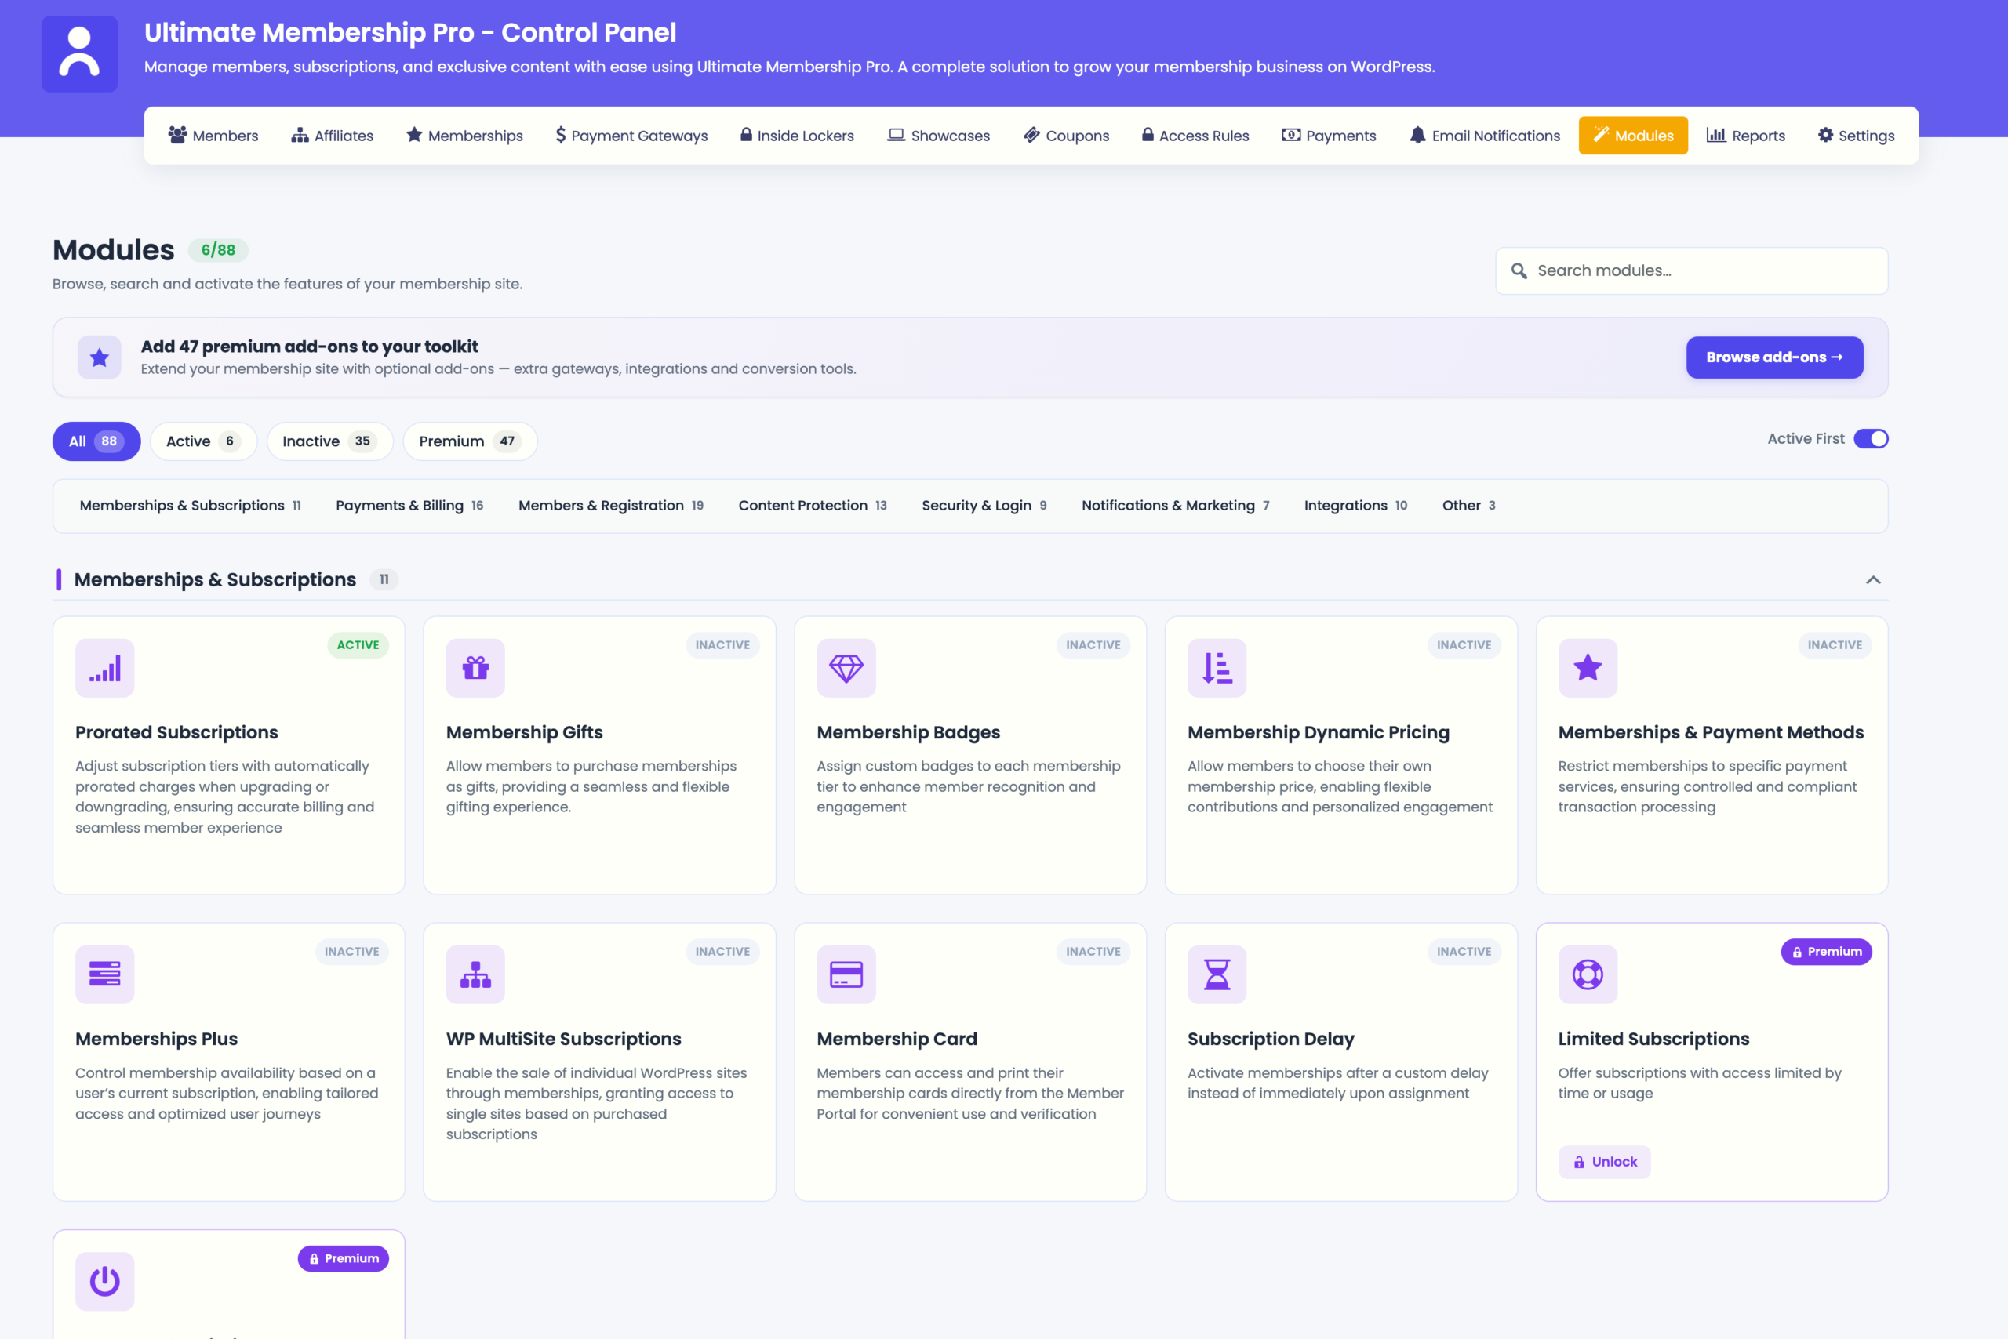This screenshot has height=1339, width=2008.
Task: Click Browse add-ons button
Action: pyautogui.click(x=1774, y=357)
